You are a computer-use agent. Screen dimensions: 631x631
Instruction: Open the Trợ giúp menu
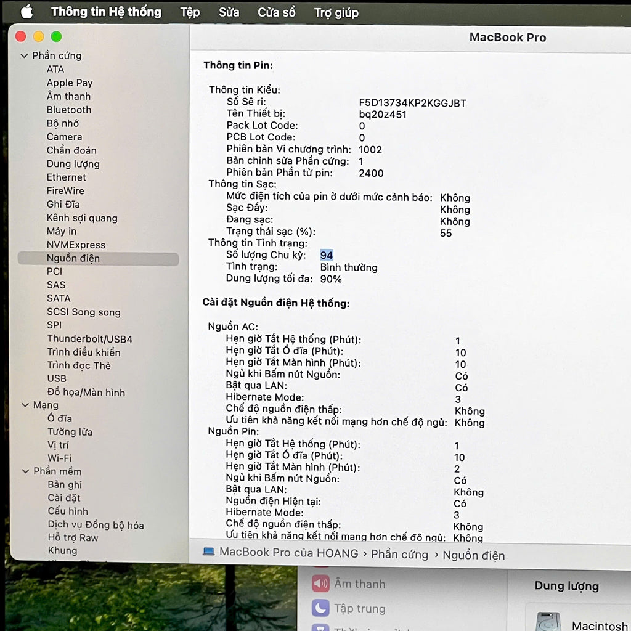[x=336, y=13]
